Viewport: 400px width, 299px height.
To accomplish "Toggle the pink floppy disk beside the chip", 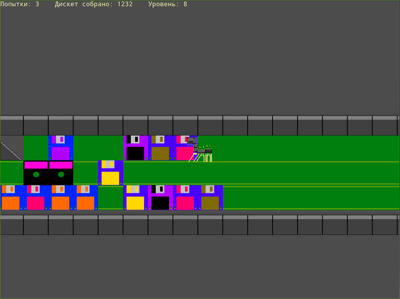I will 182,151.
